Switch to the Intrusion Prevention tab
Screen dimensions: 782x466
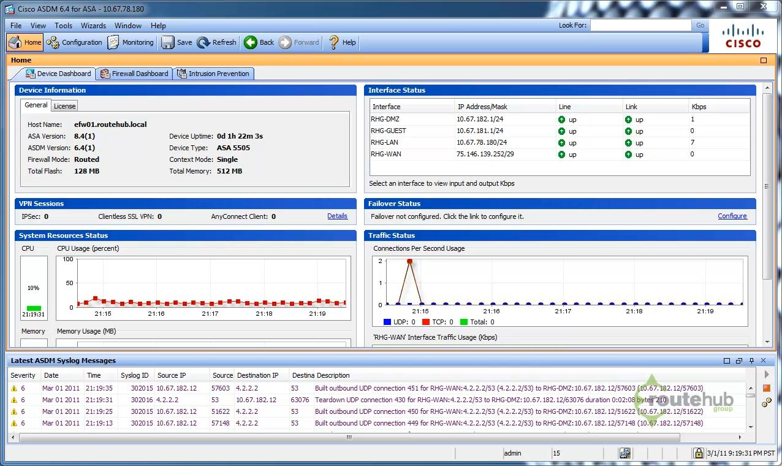[x=213, y=74]
